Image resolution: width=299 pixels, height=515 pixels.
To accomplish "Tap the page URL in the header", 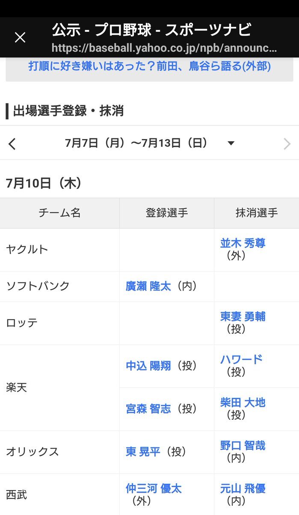I will pos(164,48).
